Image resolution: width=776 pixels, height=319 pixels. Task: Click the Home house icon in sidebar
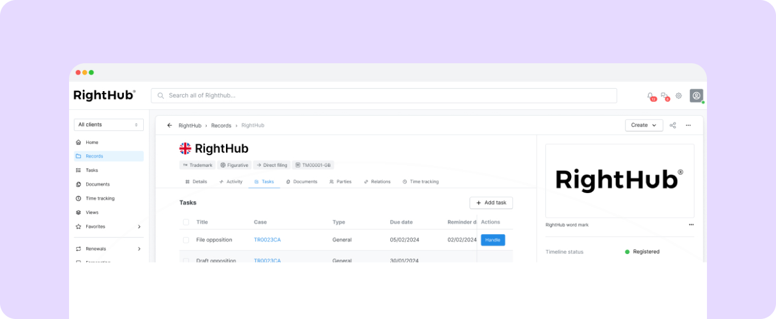coord(78,142)
